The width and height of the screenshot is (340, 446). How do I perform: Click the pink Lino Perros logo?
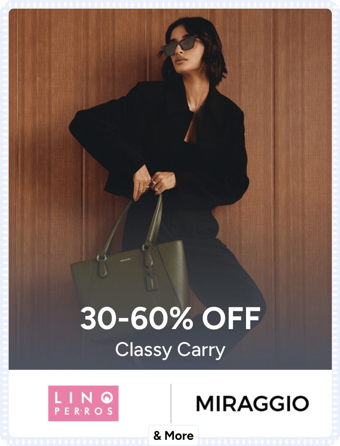coord(83,403)
